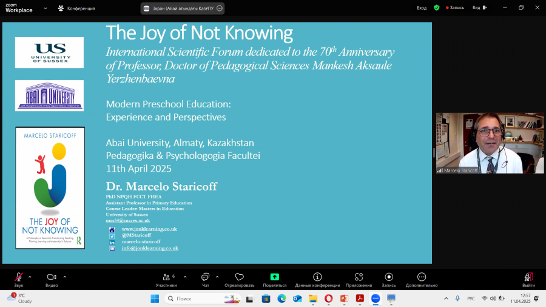
Task: Click the Windows taskbar Поиск search box
Action: coord(202,299)
